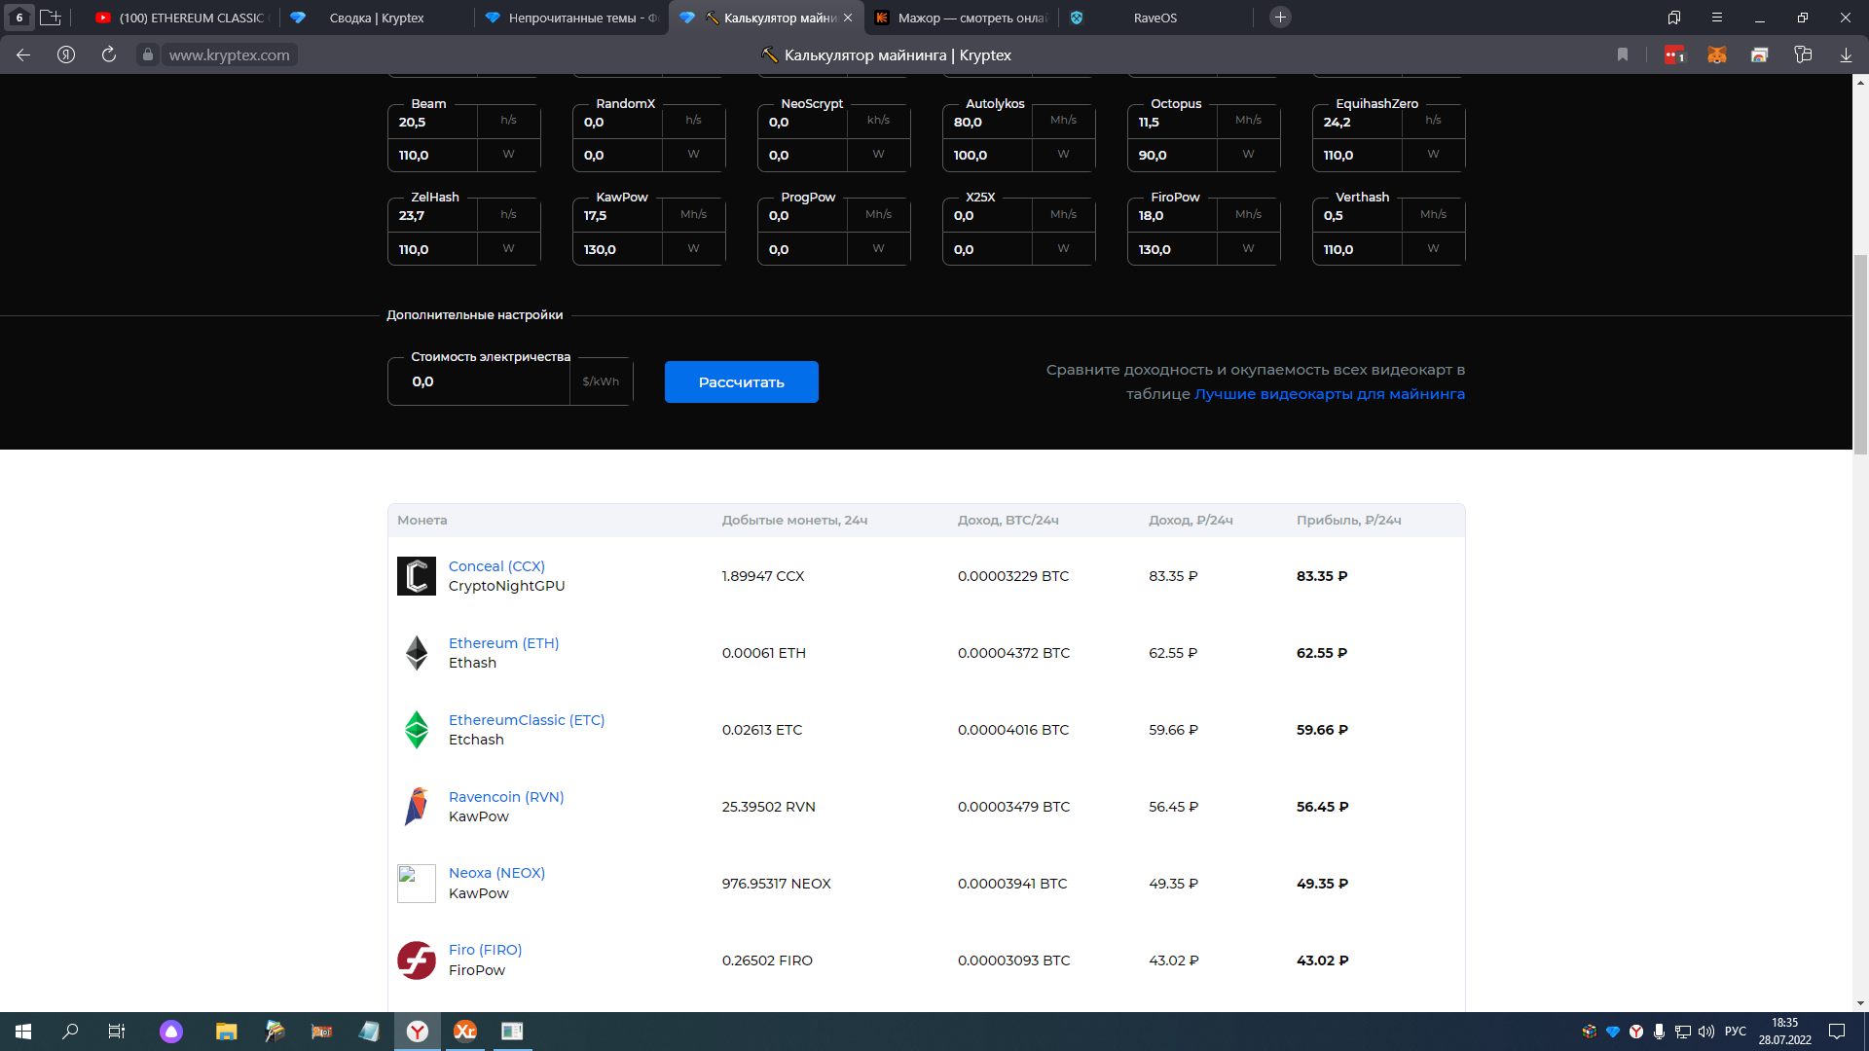Image resolution: width=1869 pixels, height=1051 pixels.
Task: Edit Verthash hashrate field 0,5
Action: click(x=1357, y=216)
